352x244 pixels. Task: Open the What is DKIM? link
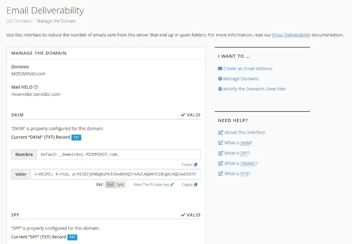tap(239, 143)
